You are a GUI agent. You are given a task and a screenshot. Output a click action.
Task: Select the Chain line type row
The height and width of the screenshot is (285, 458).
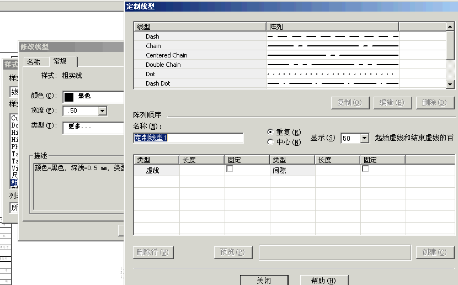(x=200, y=46)
